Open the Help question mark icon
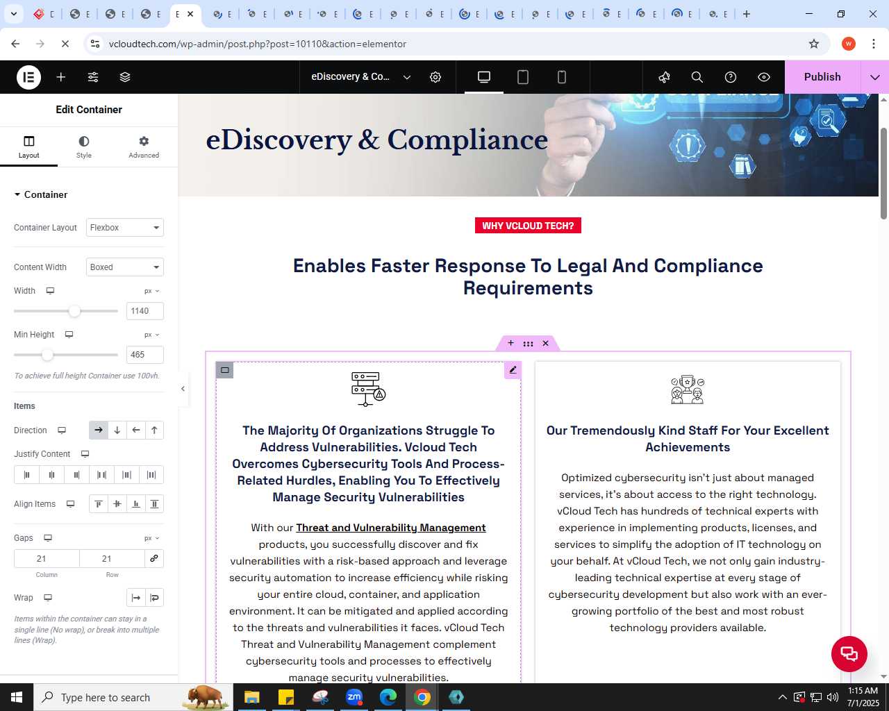 (x=731, y=77)
